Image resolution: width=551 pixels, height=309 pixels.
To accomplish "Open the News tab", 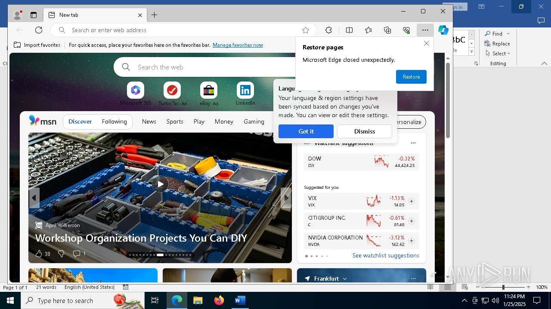I will tap(149, 121).
